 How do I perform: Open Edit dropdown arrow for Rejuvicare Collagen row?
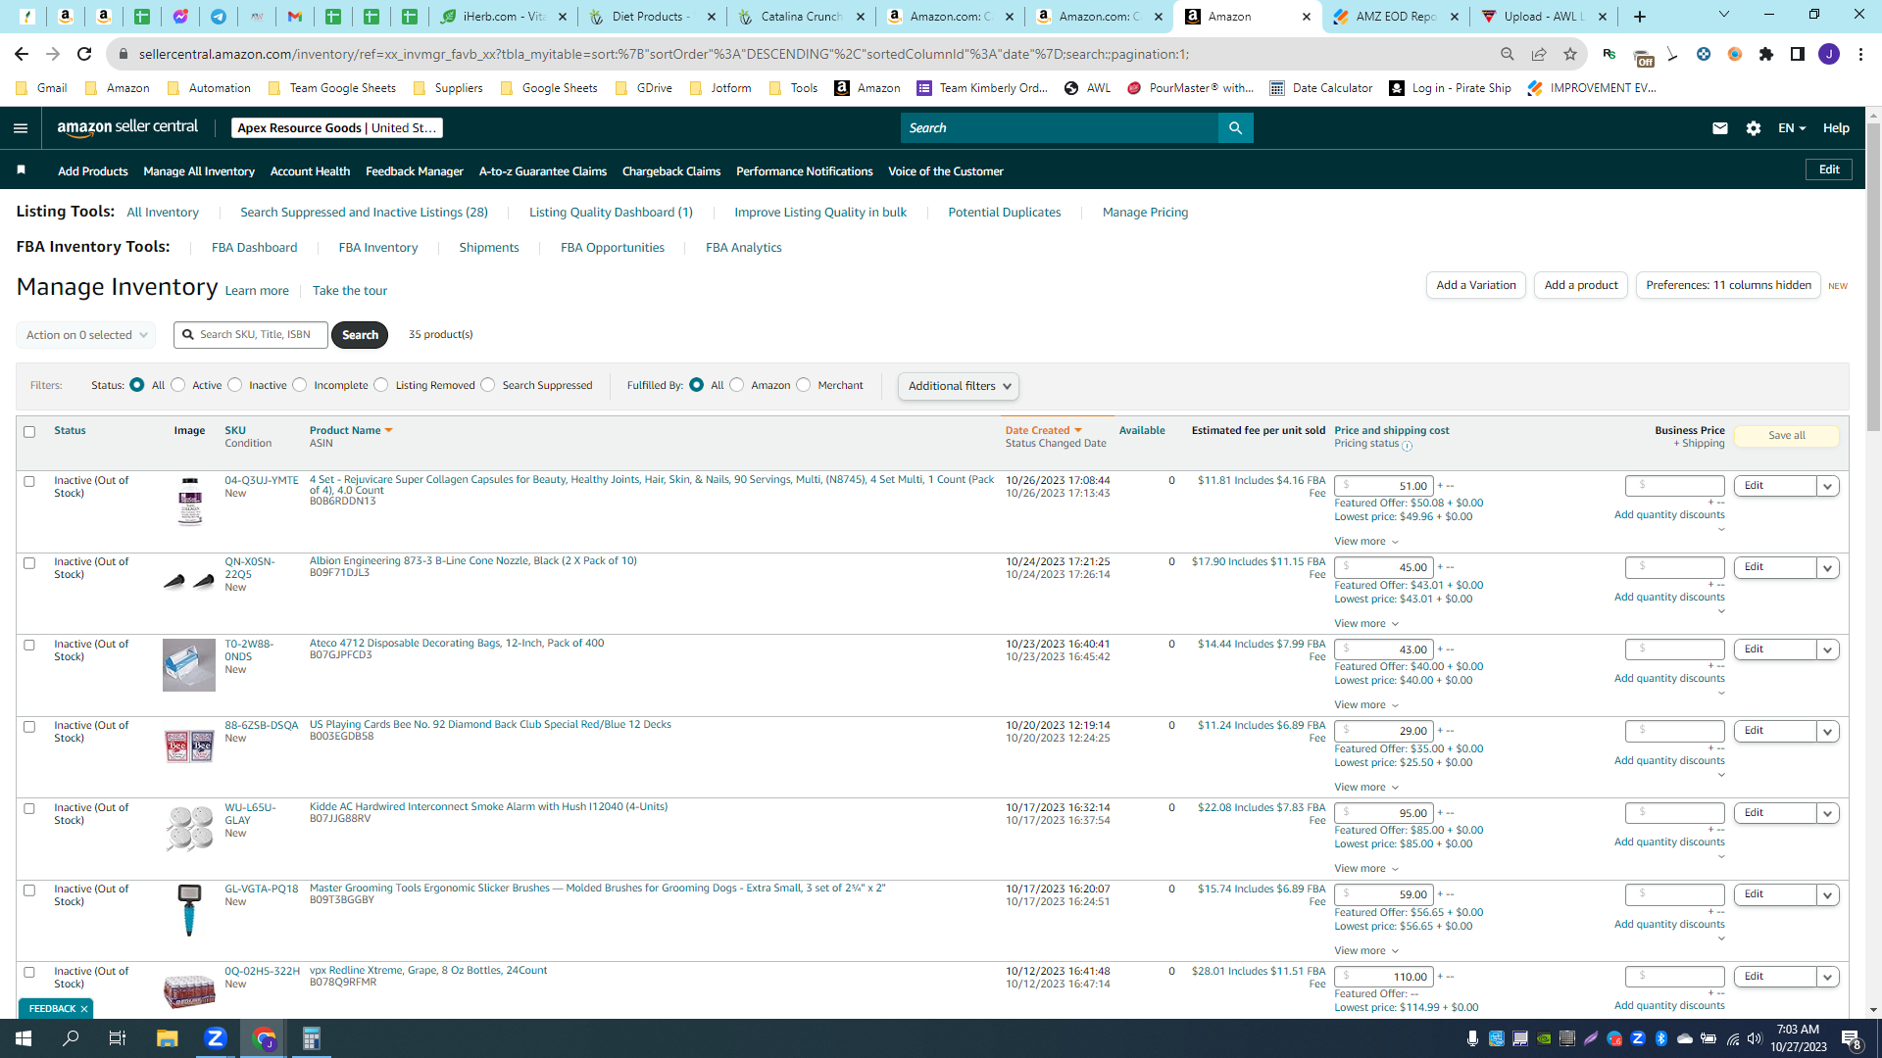[x=1828, y=486]
